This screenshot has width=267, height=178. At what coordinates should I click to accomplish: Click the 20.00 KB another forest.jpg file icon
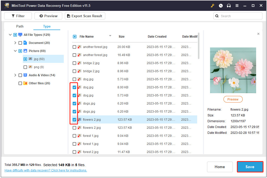[x=79, y=47]
